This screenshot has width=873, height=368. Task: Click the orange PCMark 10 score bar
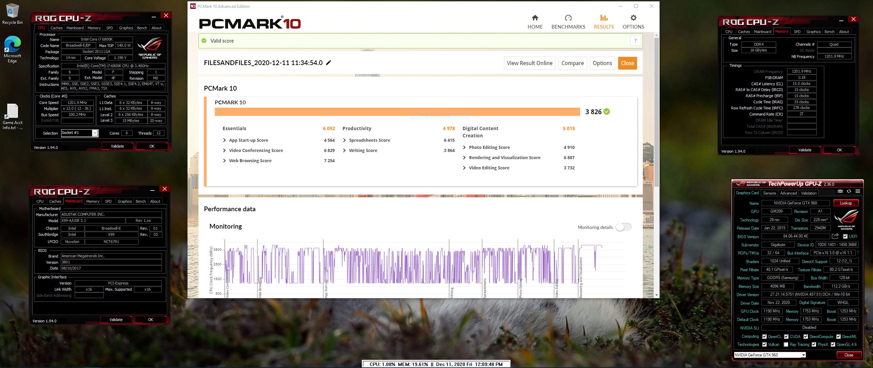click(397, 112)
